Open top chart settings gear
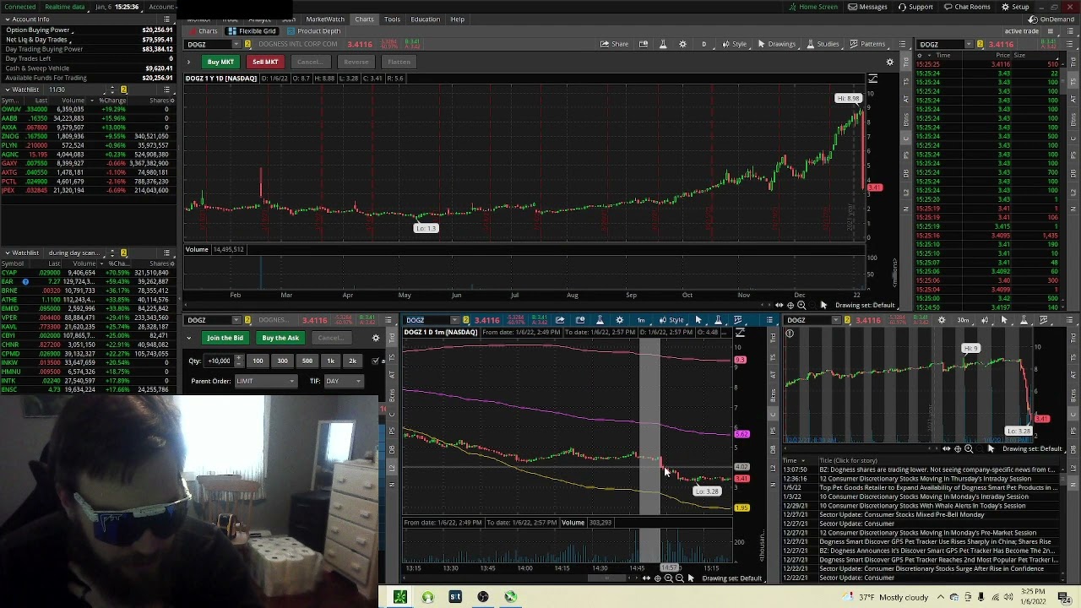This screenshot has height=608, width=1081. click(682, 44)
